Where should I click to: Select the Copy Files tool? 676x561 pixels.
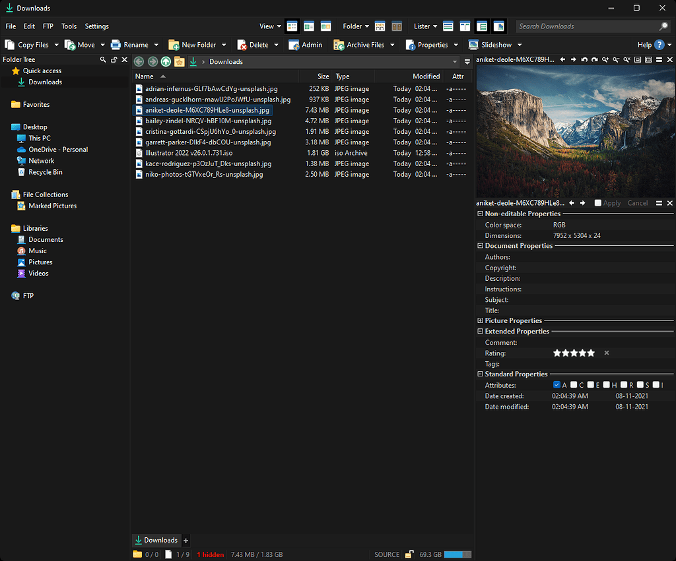26,44
